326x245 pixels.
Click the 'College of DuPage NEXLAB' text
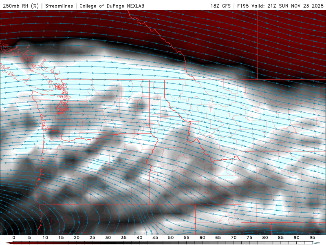point(112,6)
